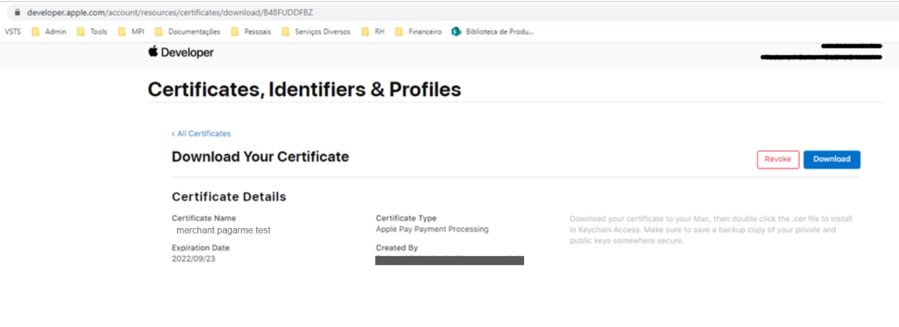Click the browser address bar URL
899x327 pixels.
click(170, 13)
